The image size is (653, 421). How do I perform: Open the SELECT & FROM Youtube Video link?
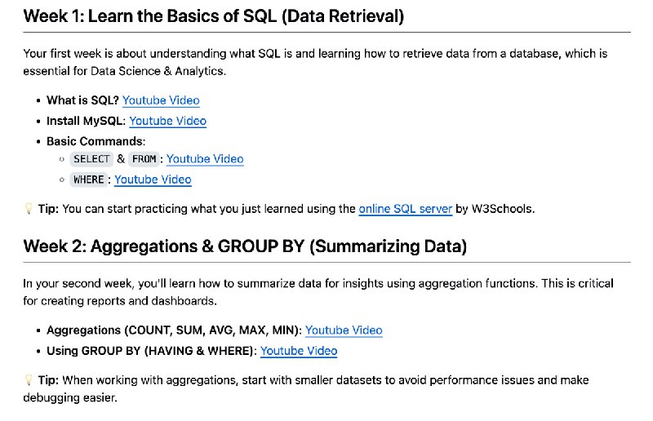tap(205, 158)
